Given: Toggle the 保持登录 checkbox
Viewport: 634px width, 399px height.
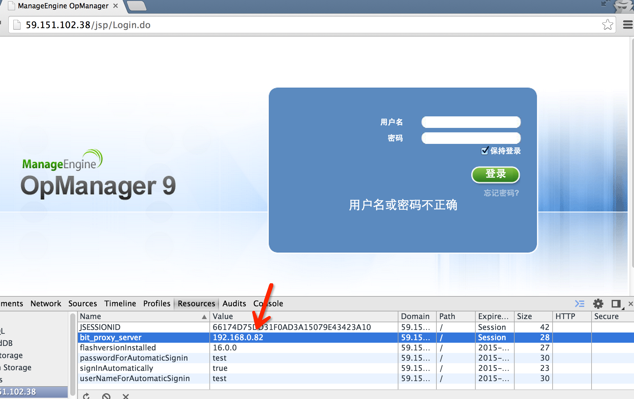Looking at the screenshot, I should 485,151.
